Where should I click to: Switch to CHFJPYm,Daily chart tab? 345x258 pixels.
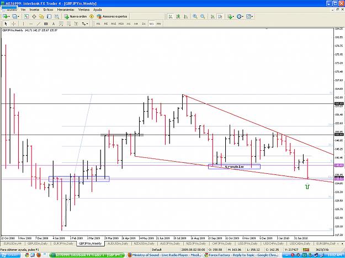[222, 244]
